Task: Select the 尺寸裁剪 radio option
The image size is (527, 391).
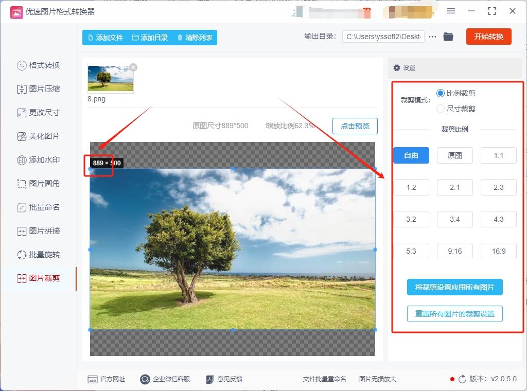Action: [456, 109]
